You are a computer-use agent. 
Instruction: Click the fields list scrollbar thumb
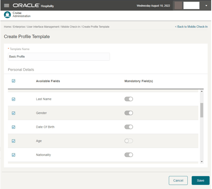[202, 110]
